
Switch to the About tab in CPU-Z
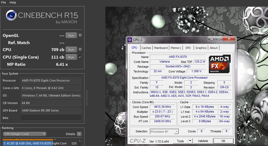coord(214,48)
